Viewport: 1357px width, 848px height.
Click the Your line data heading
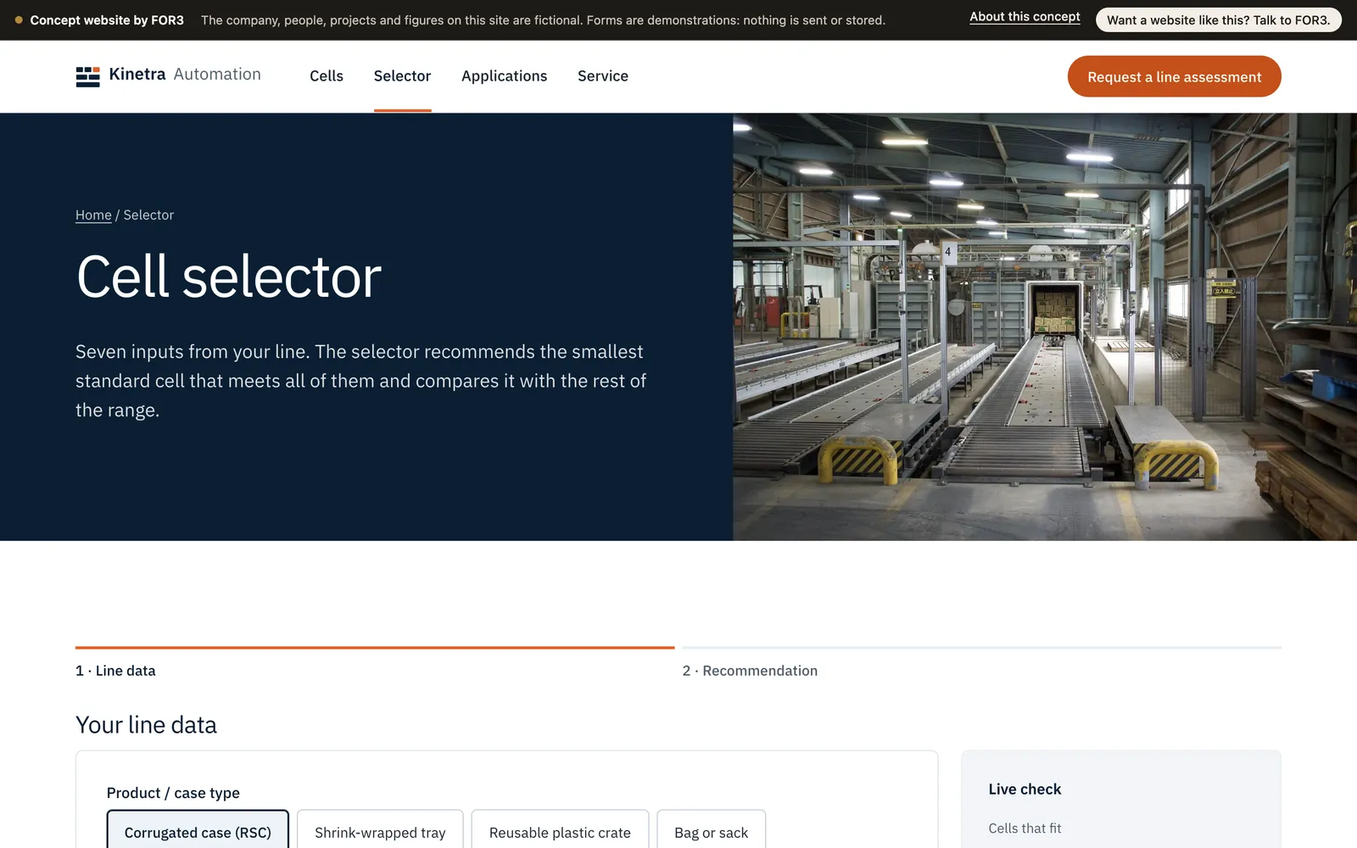pos(146,725)
